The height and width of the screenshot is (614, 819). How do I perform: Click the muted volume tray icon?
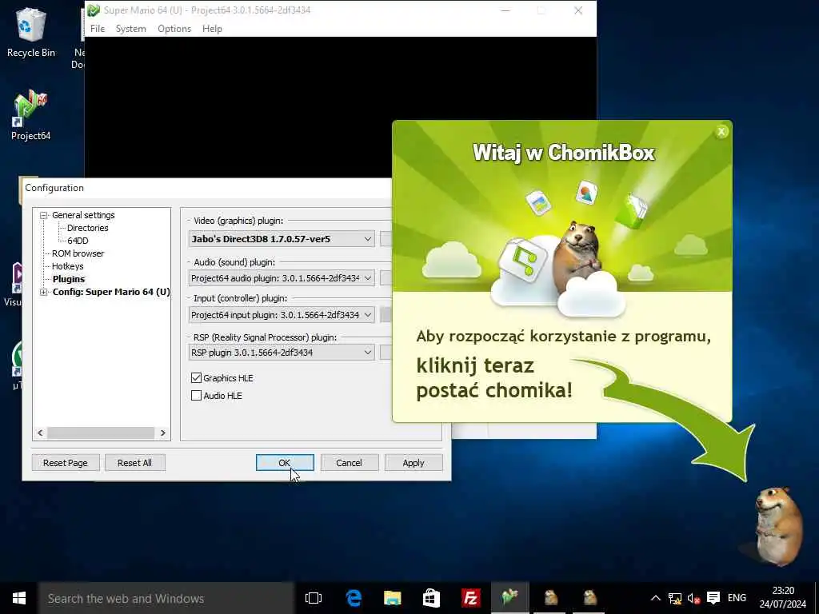coord(693,598)
